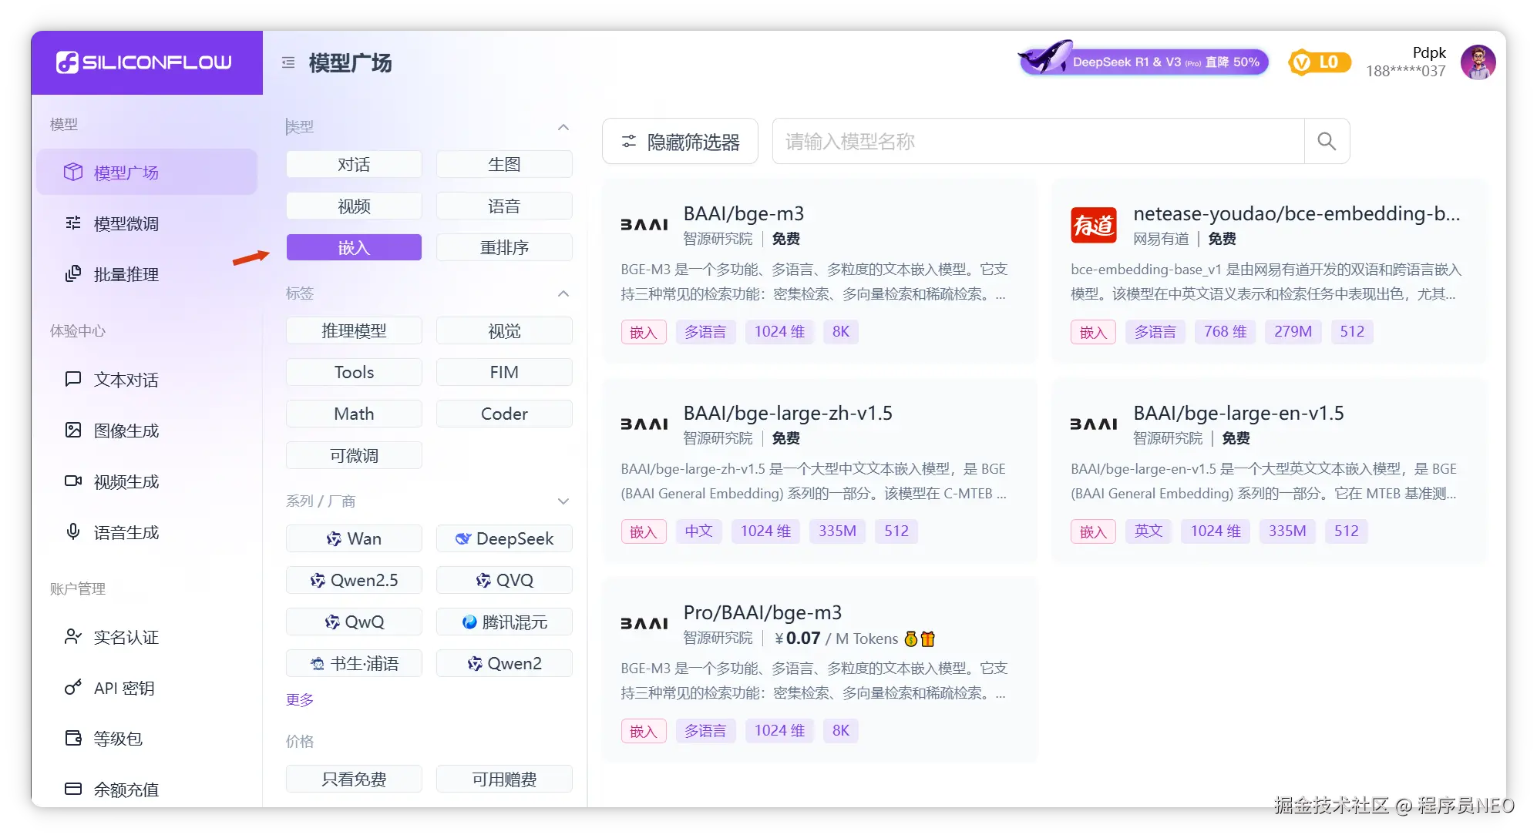Toggle the 只看免费 price filter
Image resolution: width=1537 pixels, height=838 pixels.
click(x=354, y=779)
